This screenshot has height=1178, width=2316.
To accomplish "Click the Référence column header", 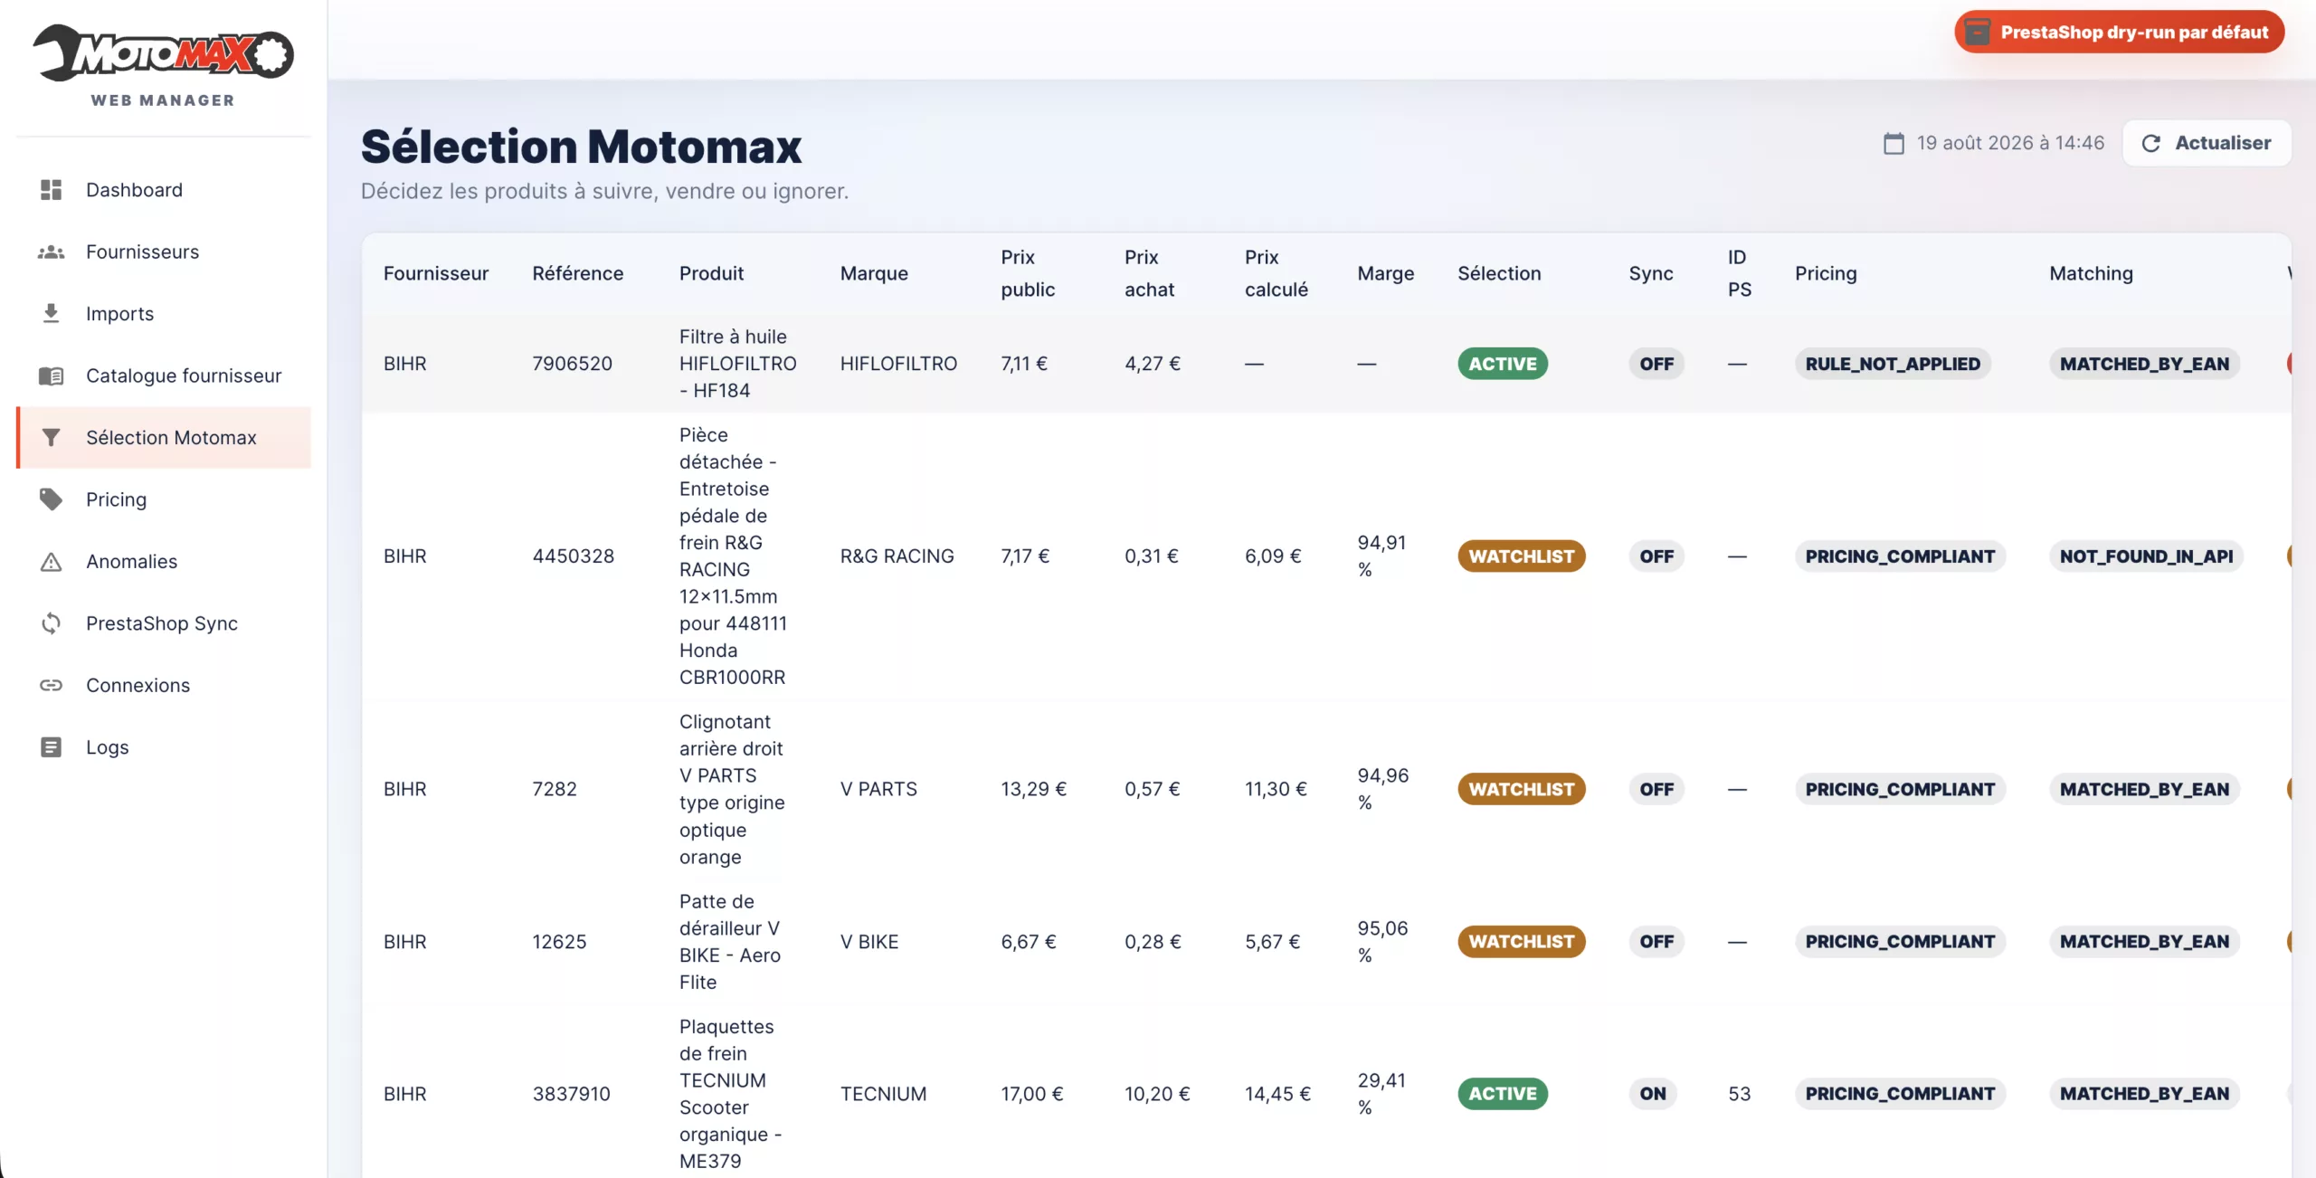I will click(x=577, y=273).
